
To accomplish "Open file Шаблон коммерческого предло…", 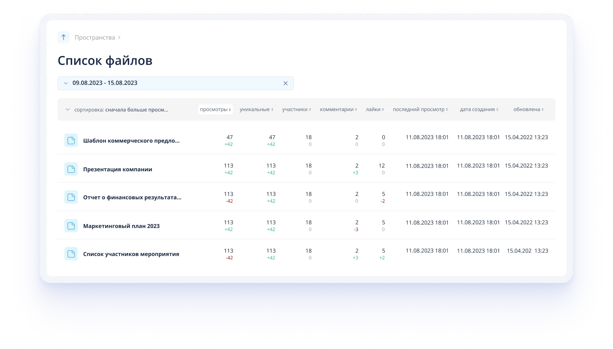I will click(x=132, y=141).
